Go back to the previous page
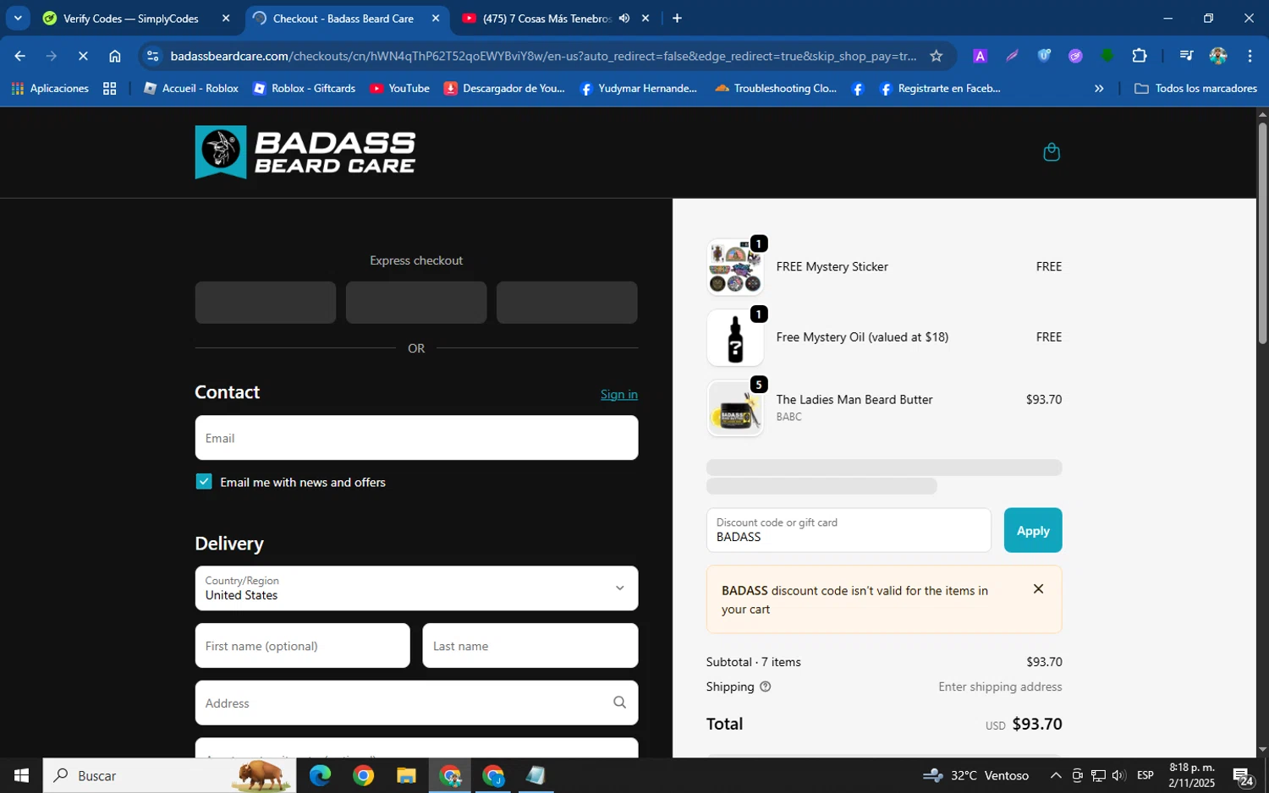The height and width of the screenshot is (793, 1269). click(x=19, y=56)
